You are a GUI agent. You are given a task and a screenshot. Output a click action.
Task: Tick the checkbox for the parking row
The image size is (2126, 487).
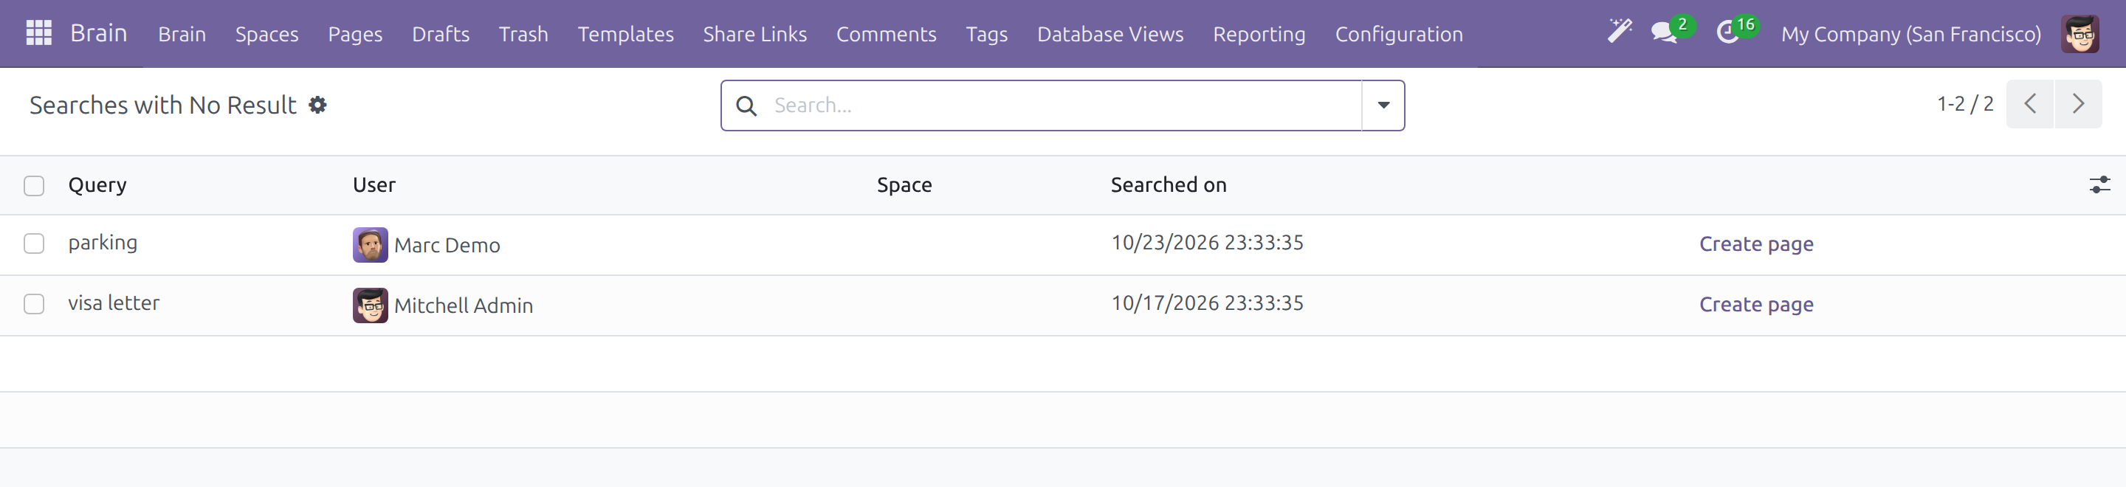click(x=34, y=243)
